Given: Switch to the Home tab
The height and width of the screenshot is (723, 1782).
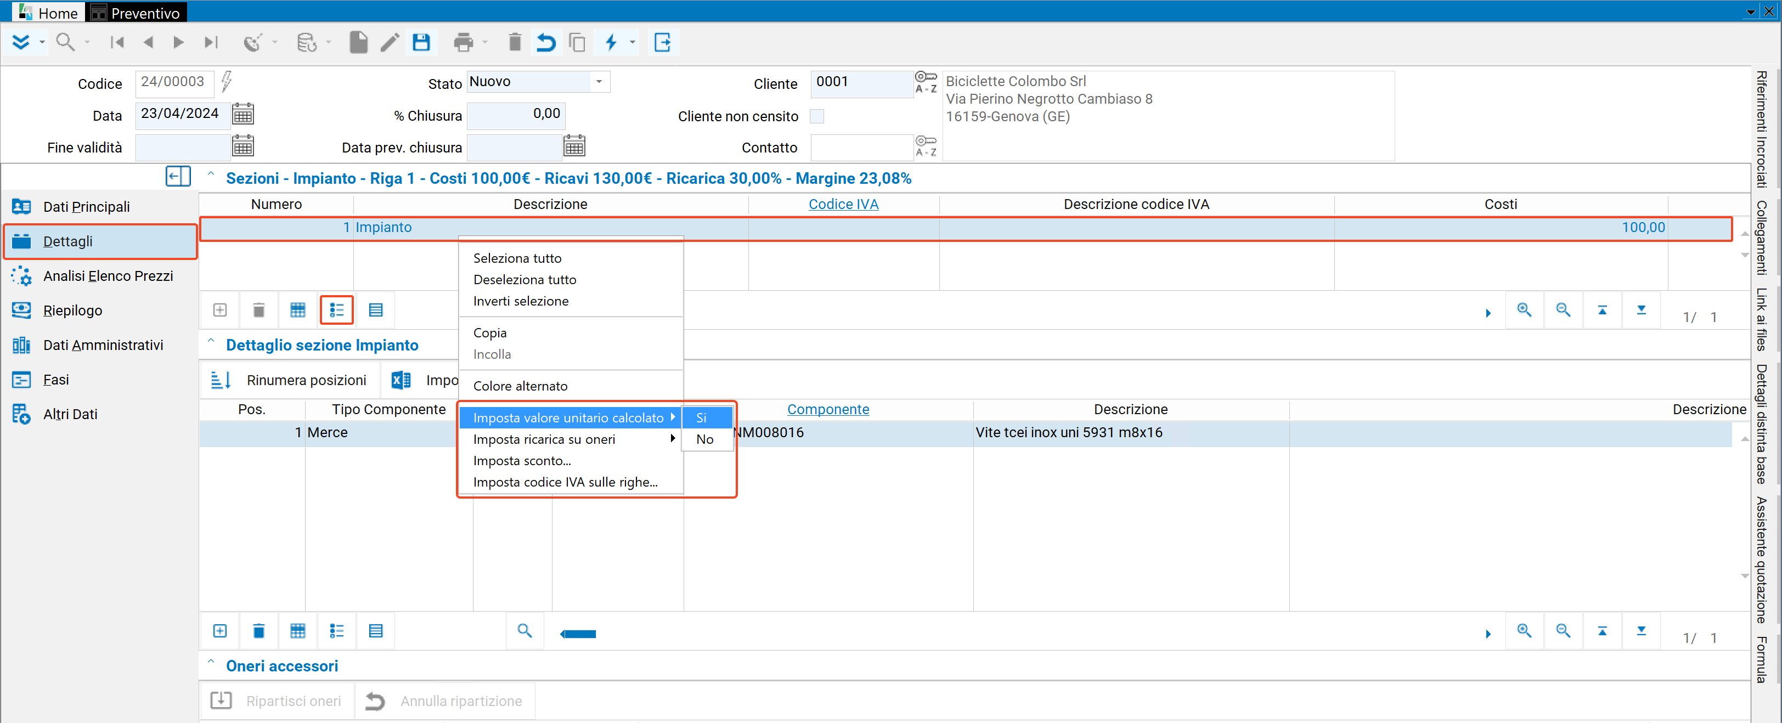Looking at the screenshot, I should [48, 12].
